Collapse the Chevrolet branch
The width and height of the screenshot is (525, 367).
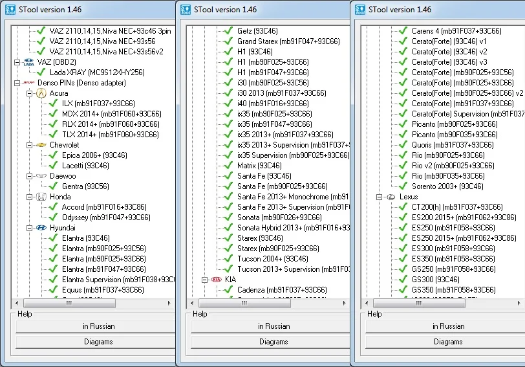(30, 145)
